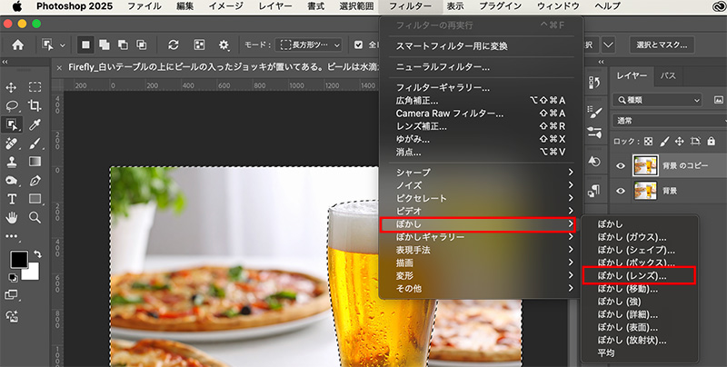Open the 種類 layer filter dropdown

(657, 100)
